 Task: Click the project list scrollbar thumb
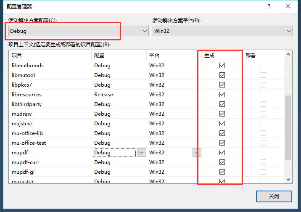tap(288, 127)
